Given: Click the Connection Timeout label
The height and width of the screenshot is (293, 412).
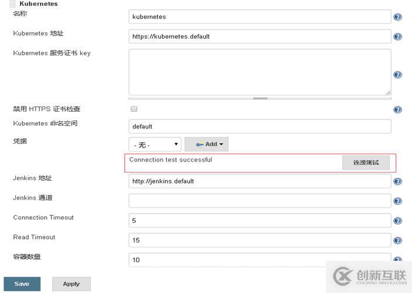Looking at the screenshot, I should (x=43, y=218).
